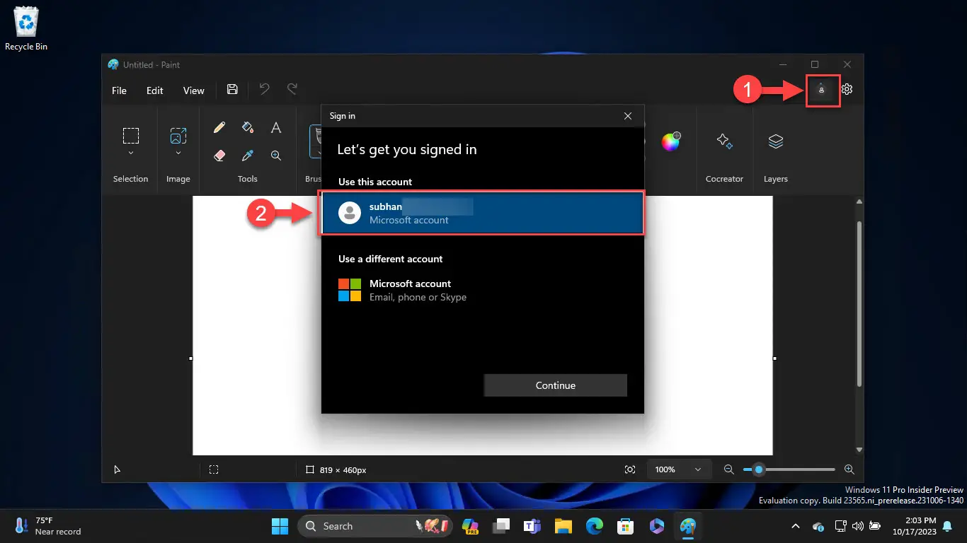
Task: Open the View menu
Action: coord(193,90)
